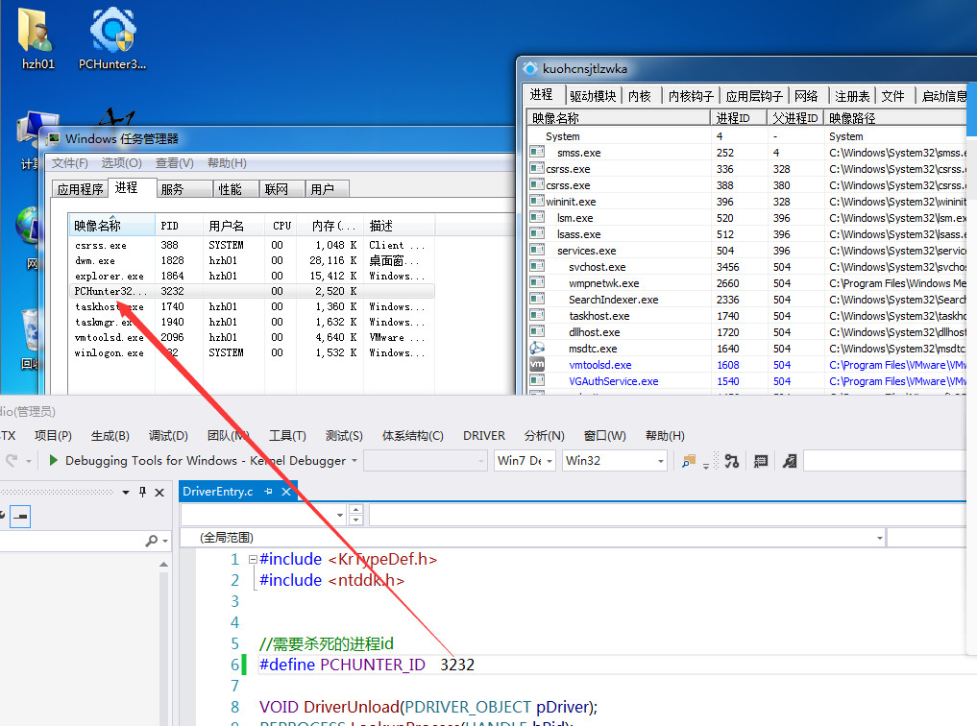Open DRIVER menu in Visual Studio
The width and height of the screenshot is (977, 726).
[483, 436]
